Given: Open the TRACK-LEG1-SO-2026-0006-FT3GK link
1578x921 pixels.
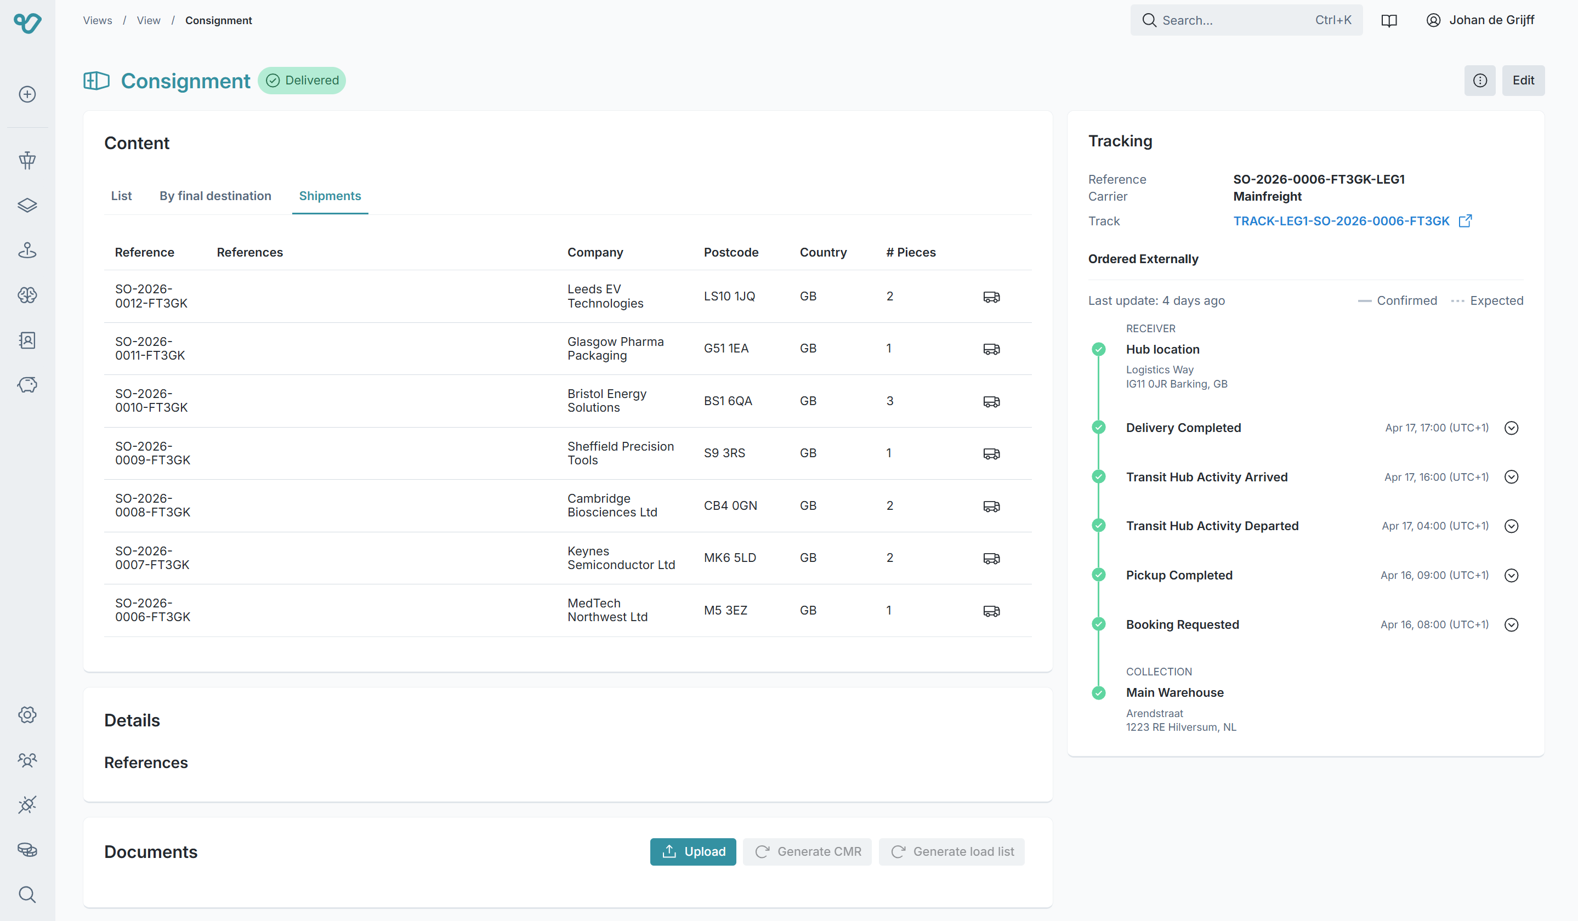Looking at the screenshot, I should pyautogui.click(x=1341, y=221).
